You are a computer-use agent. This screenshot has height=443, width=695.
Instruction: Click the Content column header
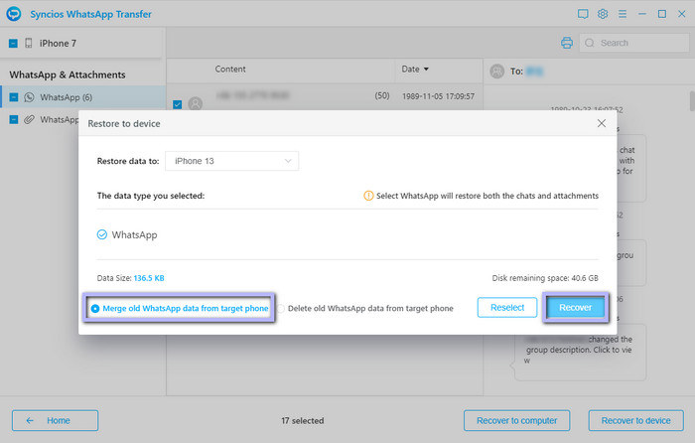[x=230, y=70]
